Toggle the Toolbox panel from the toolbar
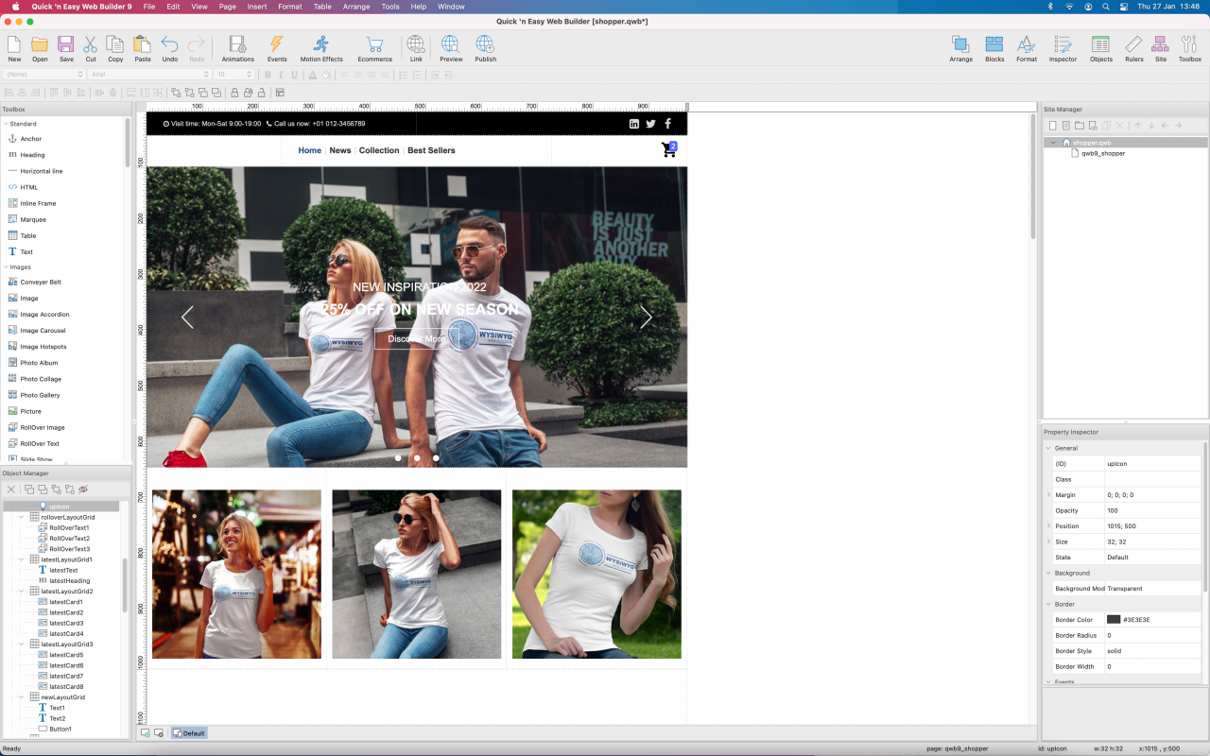Screen dimensions: 1210x756 [x=1189, y=49]
